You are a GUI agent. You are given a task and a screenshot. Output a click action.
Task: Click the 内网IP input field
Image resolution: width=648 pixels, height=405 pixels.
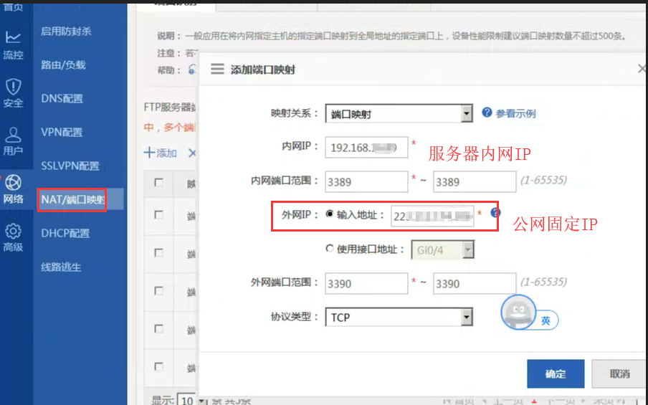[366, 148]
